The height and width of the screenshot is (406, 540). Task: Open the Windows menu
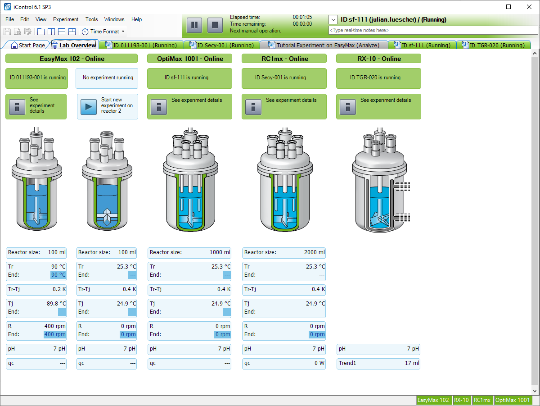[x=114, y=19]
